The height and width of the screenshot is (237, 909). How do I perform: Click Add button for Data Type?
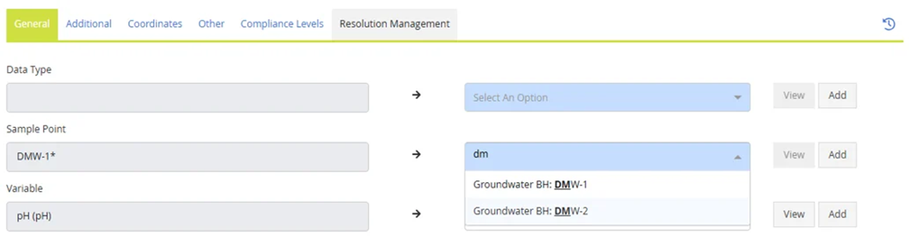point(837,96)
